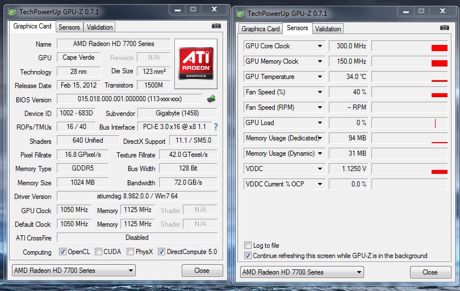
Task: Toggle the OpenCL checkbox
Action: pyautogui.click(x=62, y=252)
